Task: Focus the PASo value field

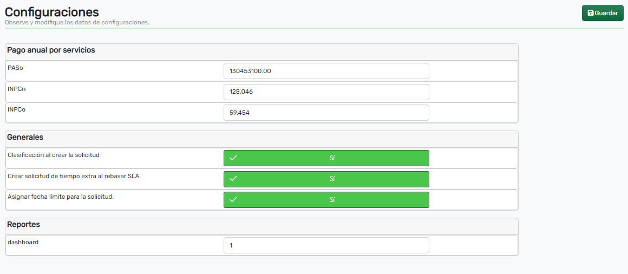Action: coord(326,71)
